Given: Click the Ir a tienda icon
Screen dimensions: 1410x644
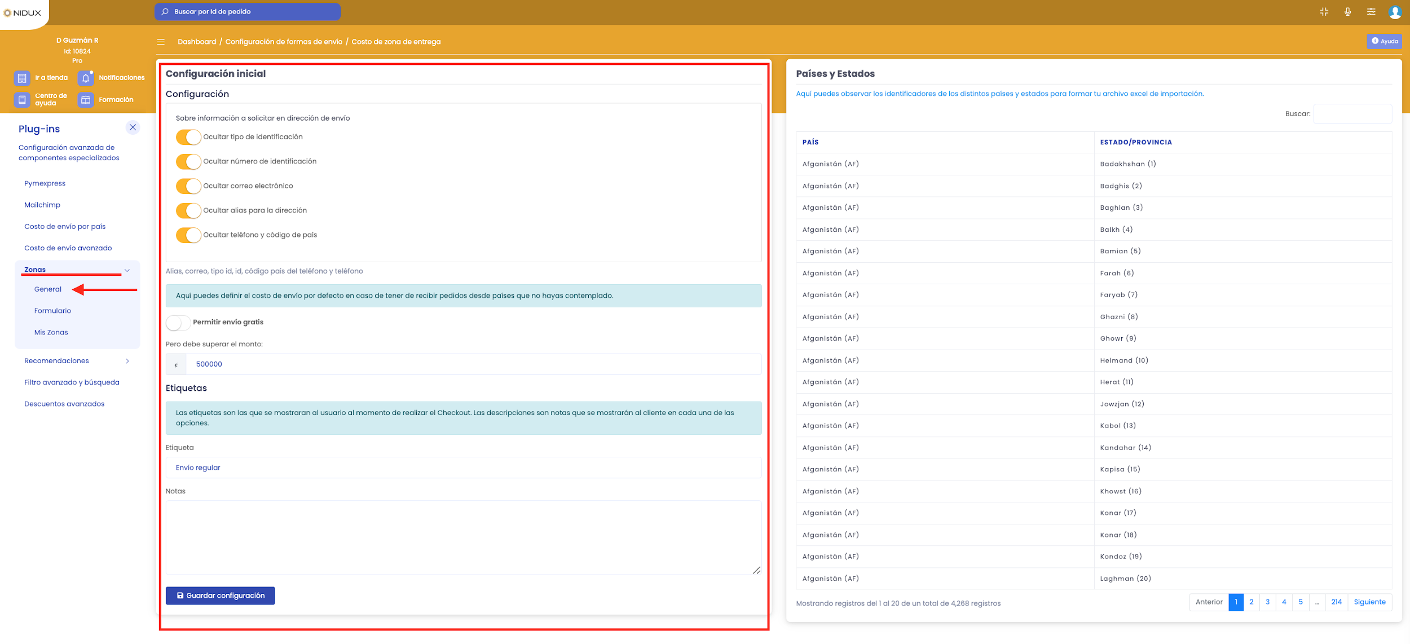Looking at the screenshot, I should pyautogui.click(x=22, y=78).
